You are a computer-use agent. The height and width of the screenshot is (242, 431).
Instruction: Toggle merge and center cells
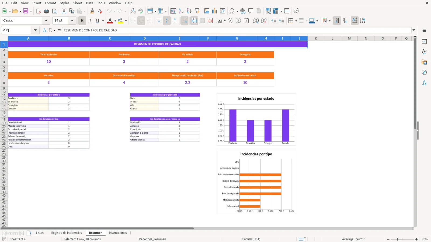pos(194,21)
